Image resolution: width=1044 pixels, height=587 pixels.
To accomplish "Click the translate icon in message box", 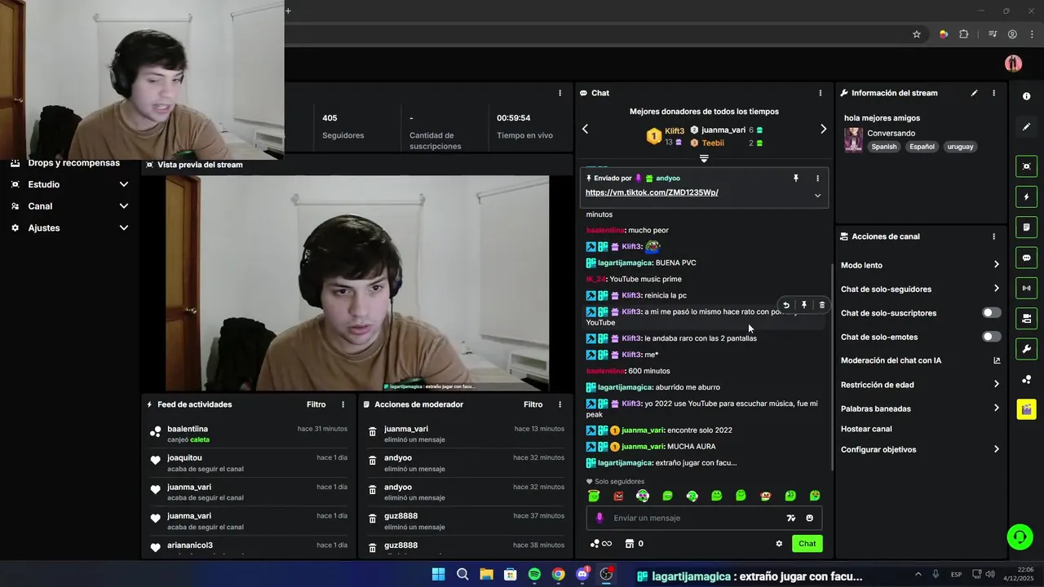I will click(x=790, y=518).
